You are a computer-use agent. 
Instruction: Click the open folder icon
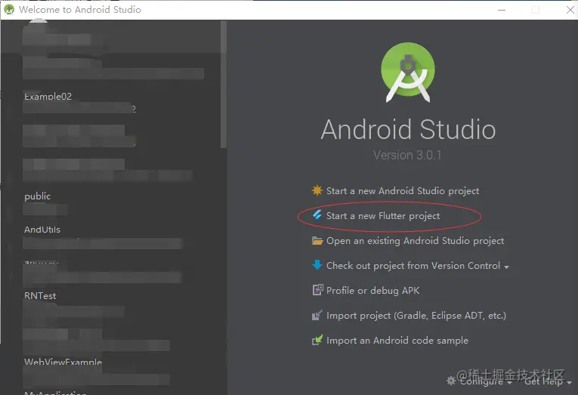[x=317, y=241]
